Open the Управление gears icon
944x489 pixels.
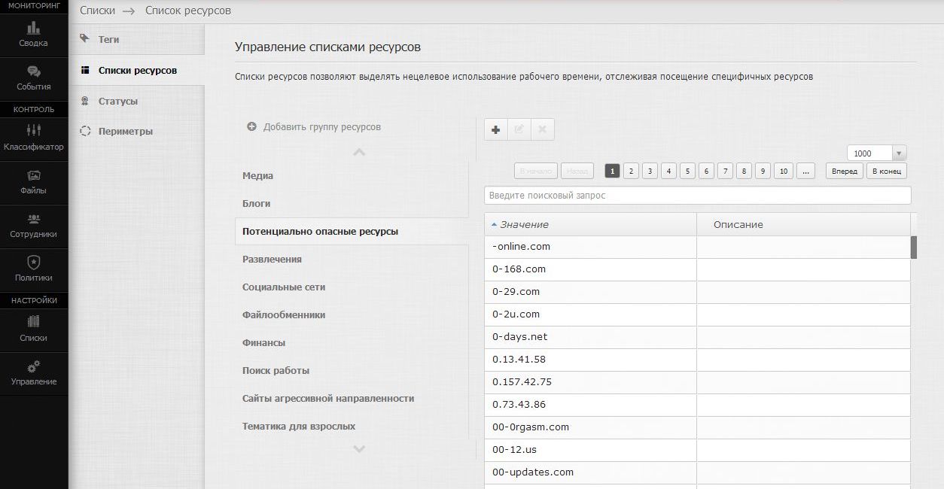pos(34,366)
